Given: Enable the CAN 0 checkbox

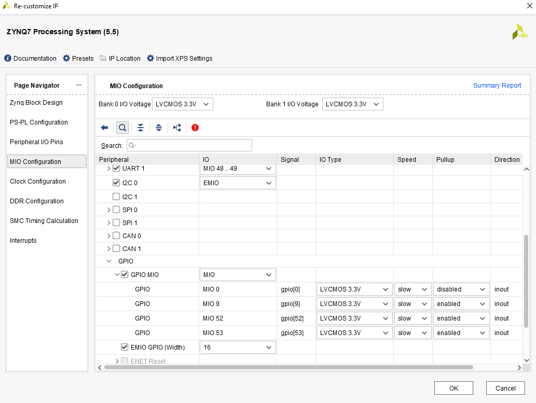Looking at the screenshot, I should point(116,235).
